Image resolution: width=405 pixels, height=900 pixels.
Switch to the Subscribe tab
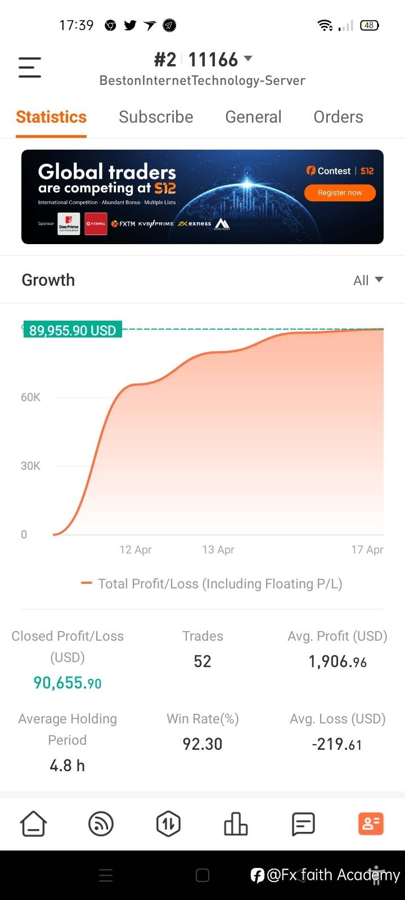click(156, 117)
